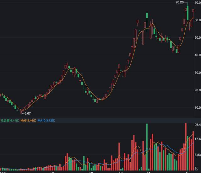The width and height of the screenshot is (201, 173).
Task: Select the 26.4 volume axis label
Action: (198, 125)
